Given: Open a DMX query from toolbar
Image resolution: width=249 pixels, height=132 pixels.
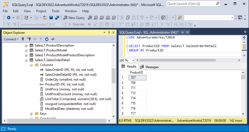Looking at the screenshot, I should (x=102, y=18).
